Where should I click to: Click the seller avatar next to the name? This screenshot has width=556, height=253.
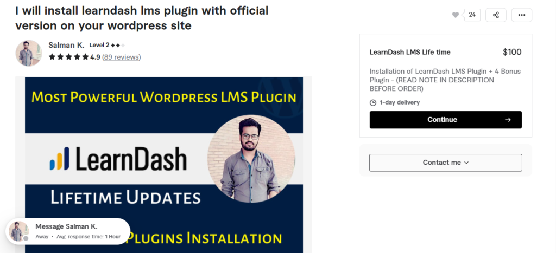(x=29, y=53)
